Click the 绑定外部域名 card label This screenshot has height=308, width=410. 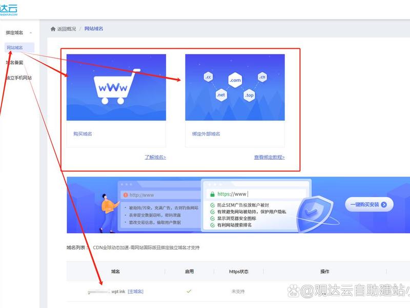click(x=206, y=134)
